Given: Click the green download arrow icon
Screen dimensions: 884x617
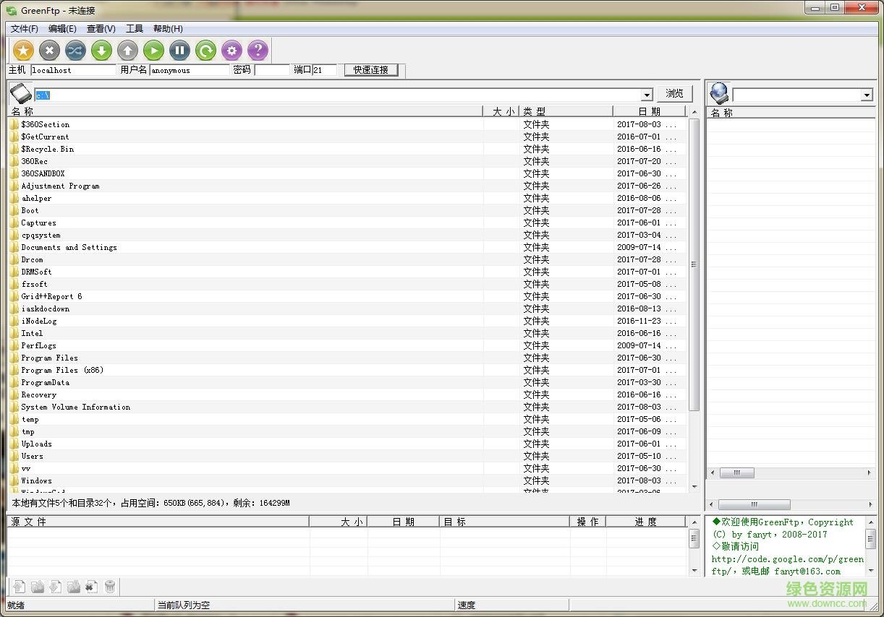Looking at the screenshot, I should point(101,50).
